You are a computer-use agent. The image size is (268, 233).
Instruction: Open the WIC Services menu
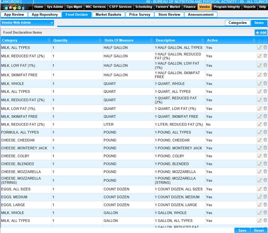95,7
